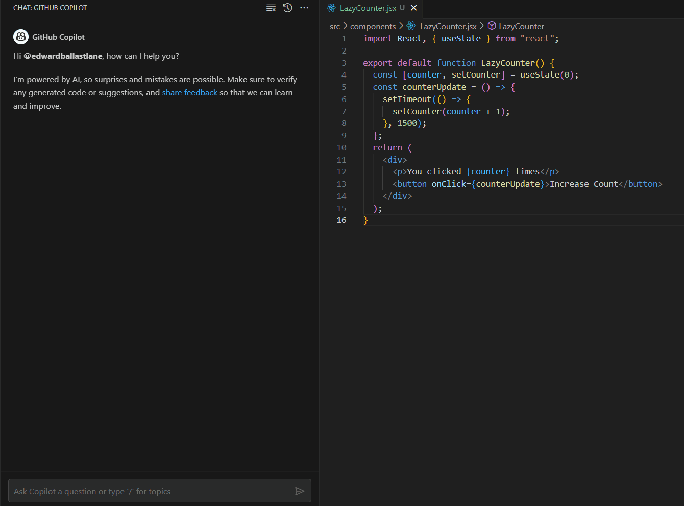Close the LazyCounter.jsx editor tab
Screen dimensions: 684x506
pyautogui.click(x=414, y=8)
